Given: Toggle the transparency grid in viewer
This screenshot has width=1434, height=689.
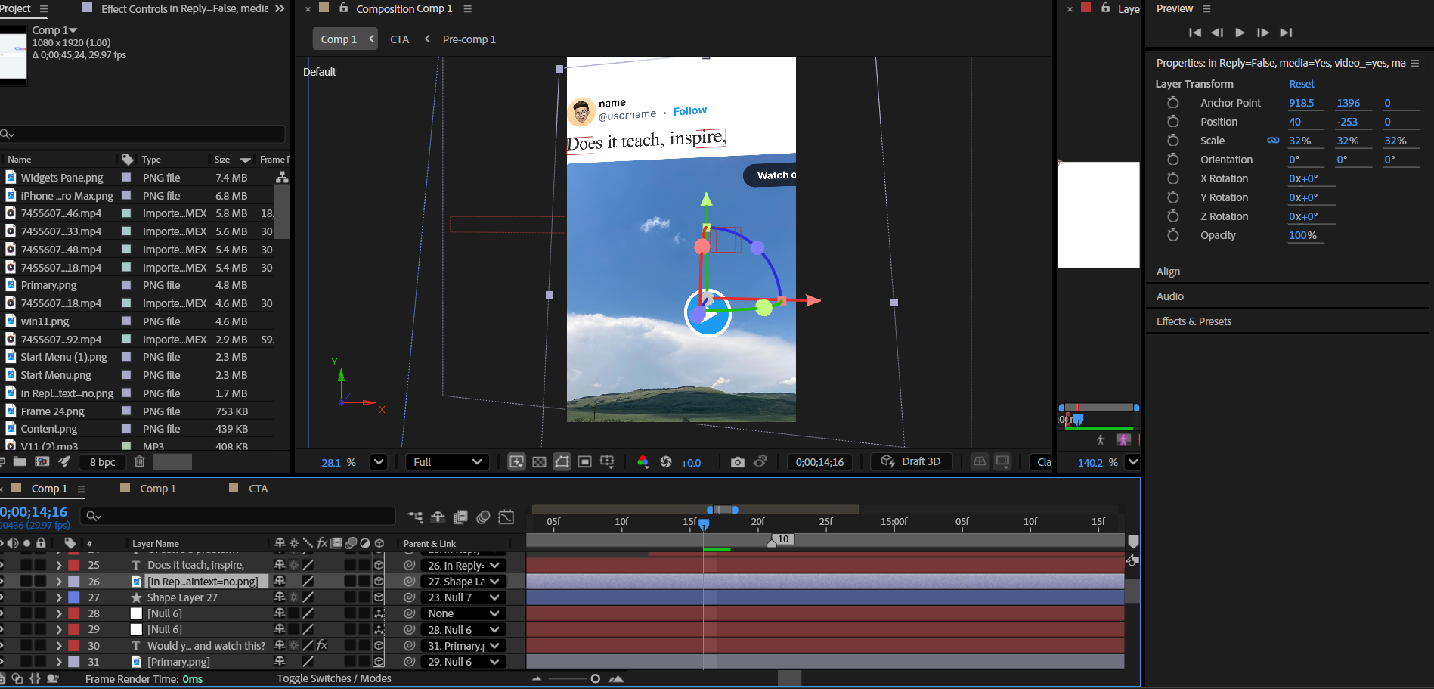Looking at the screenshot, I should (539, 462).
